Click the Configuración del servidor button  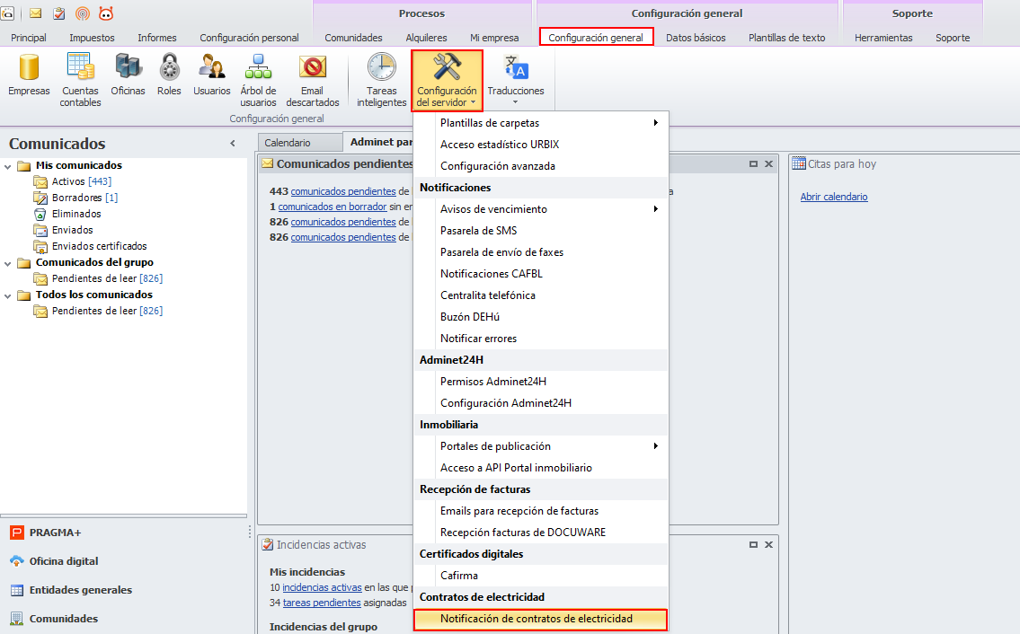coord(447,80)
